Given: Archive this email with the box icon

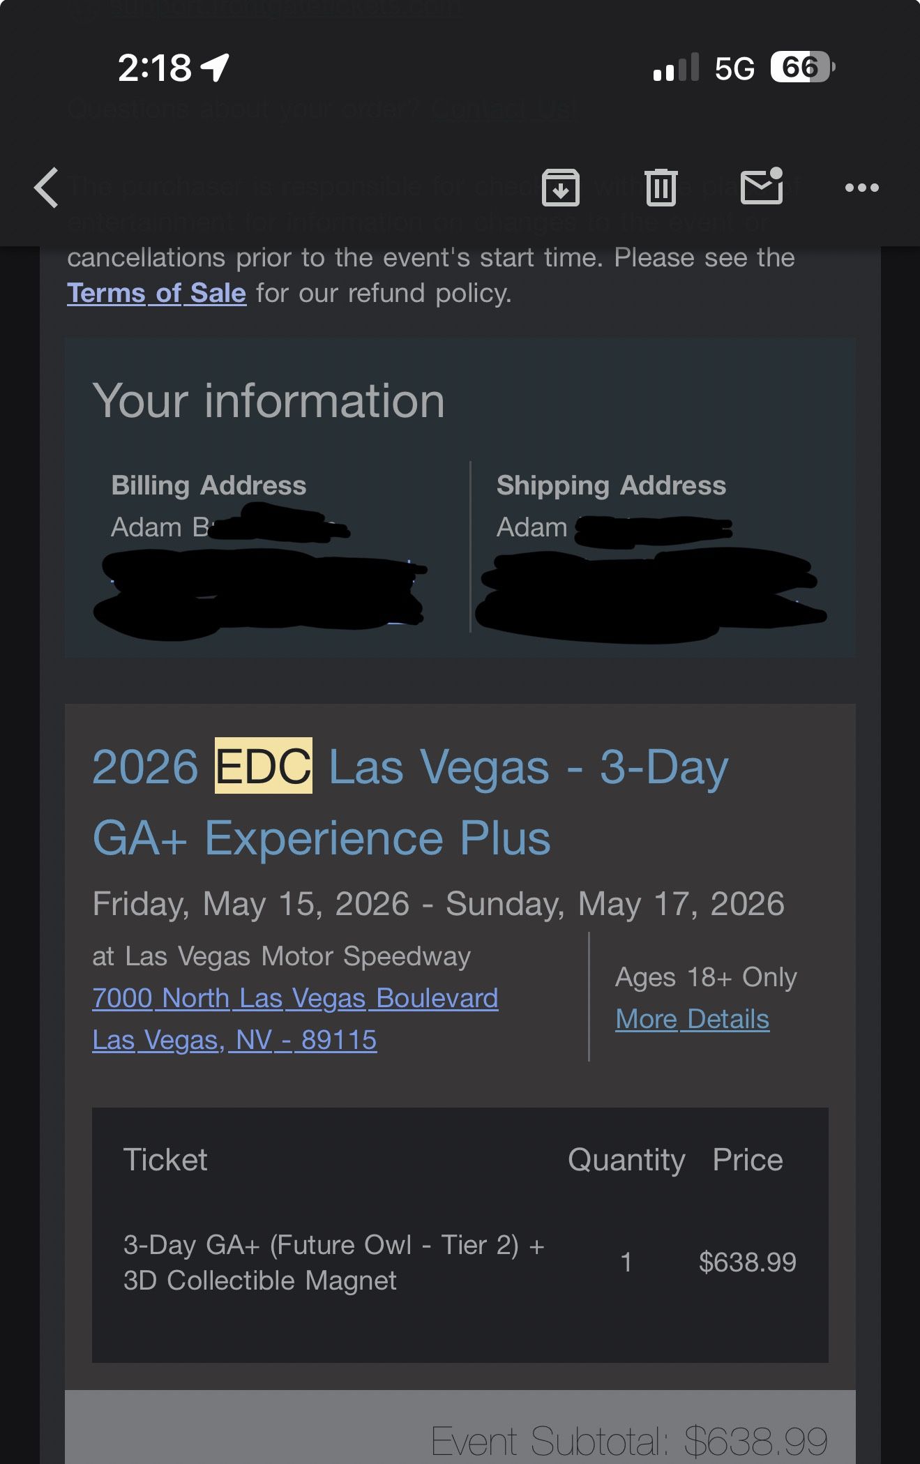Looking at the screenshot, I should (x=560, y=188).
